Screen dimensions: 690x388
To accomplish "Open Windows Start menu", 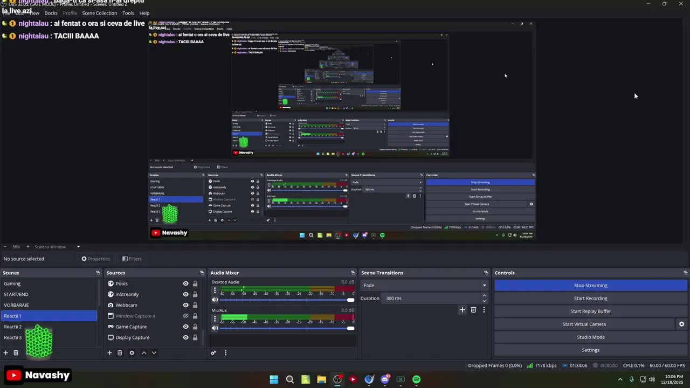I will (x=274, y=379).
